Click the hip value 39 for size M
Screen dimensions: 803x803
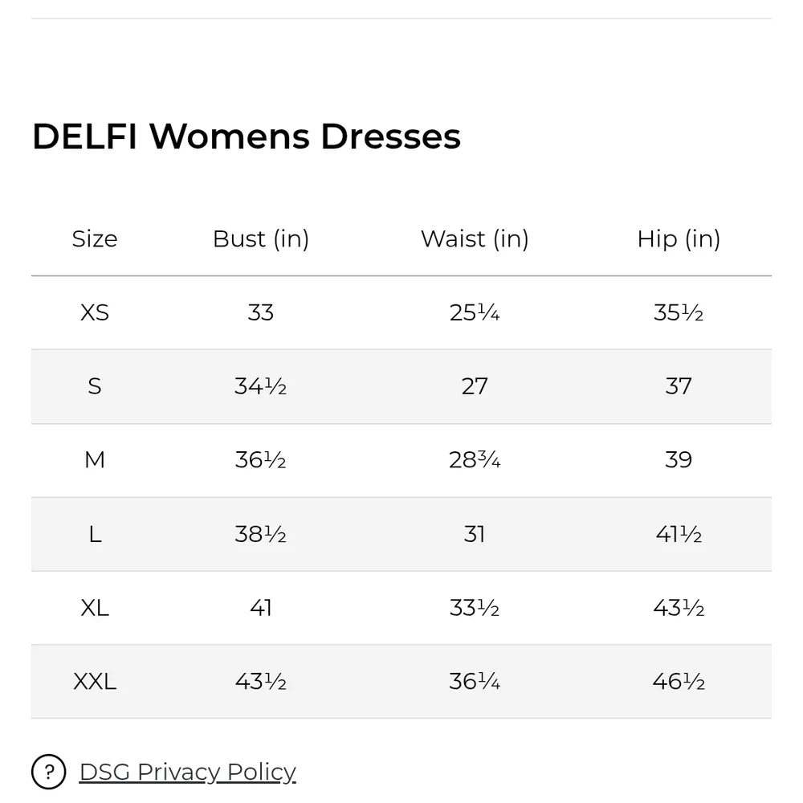point(679,459)
